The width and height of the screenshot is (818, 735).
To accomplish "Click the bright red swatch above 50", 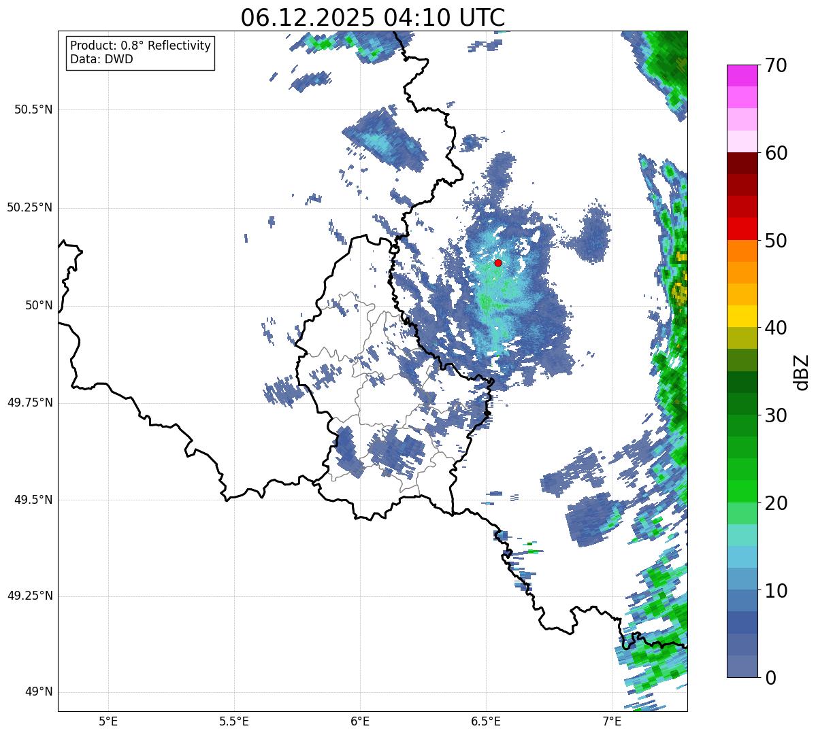I will [x=742, y=228].
